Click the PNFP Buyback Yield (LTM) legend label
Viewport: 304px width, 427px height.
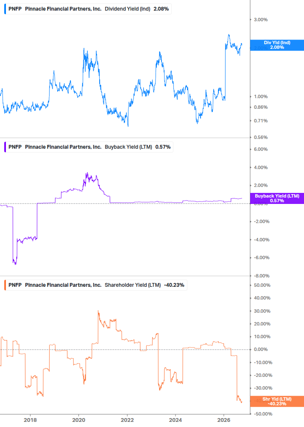(89, 147)
